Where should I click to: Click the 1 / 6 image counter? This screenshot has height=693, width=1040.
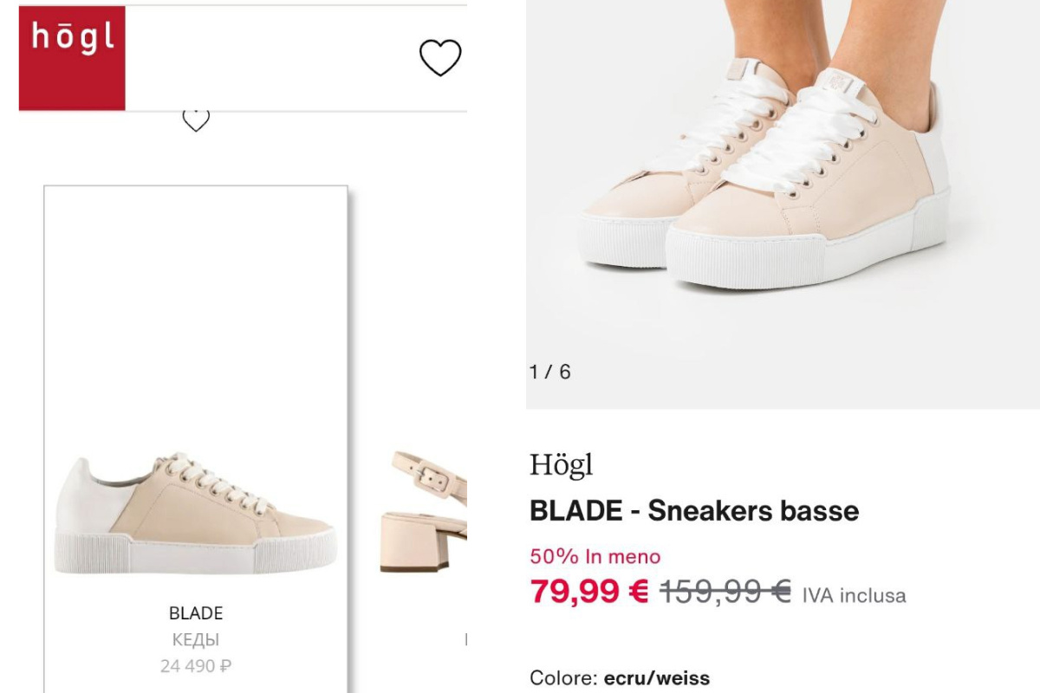tap(550, 372)
